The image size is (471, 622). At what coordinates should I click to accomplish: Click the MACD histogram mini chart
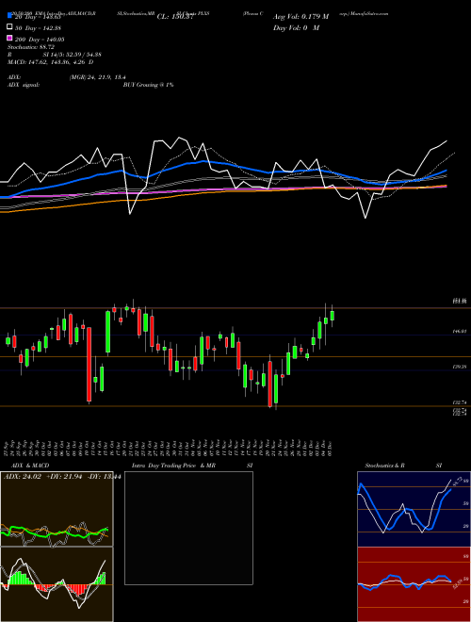coord(57,584)
